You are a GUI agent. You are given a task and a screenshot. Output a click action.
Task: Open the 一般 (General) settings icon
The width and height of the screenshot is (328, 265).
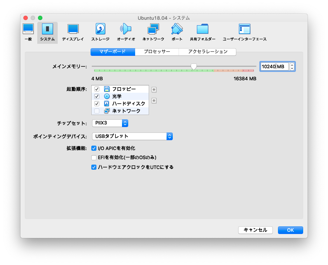point(28,33)
